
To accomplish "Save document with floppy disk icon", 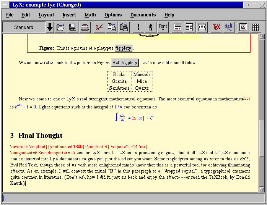I will [x=73, y=27].
